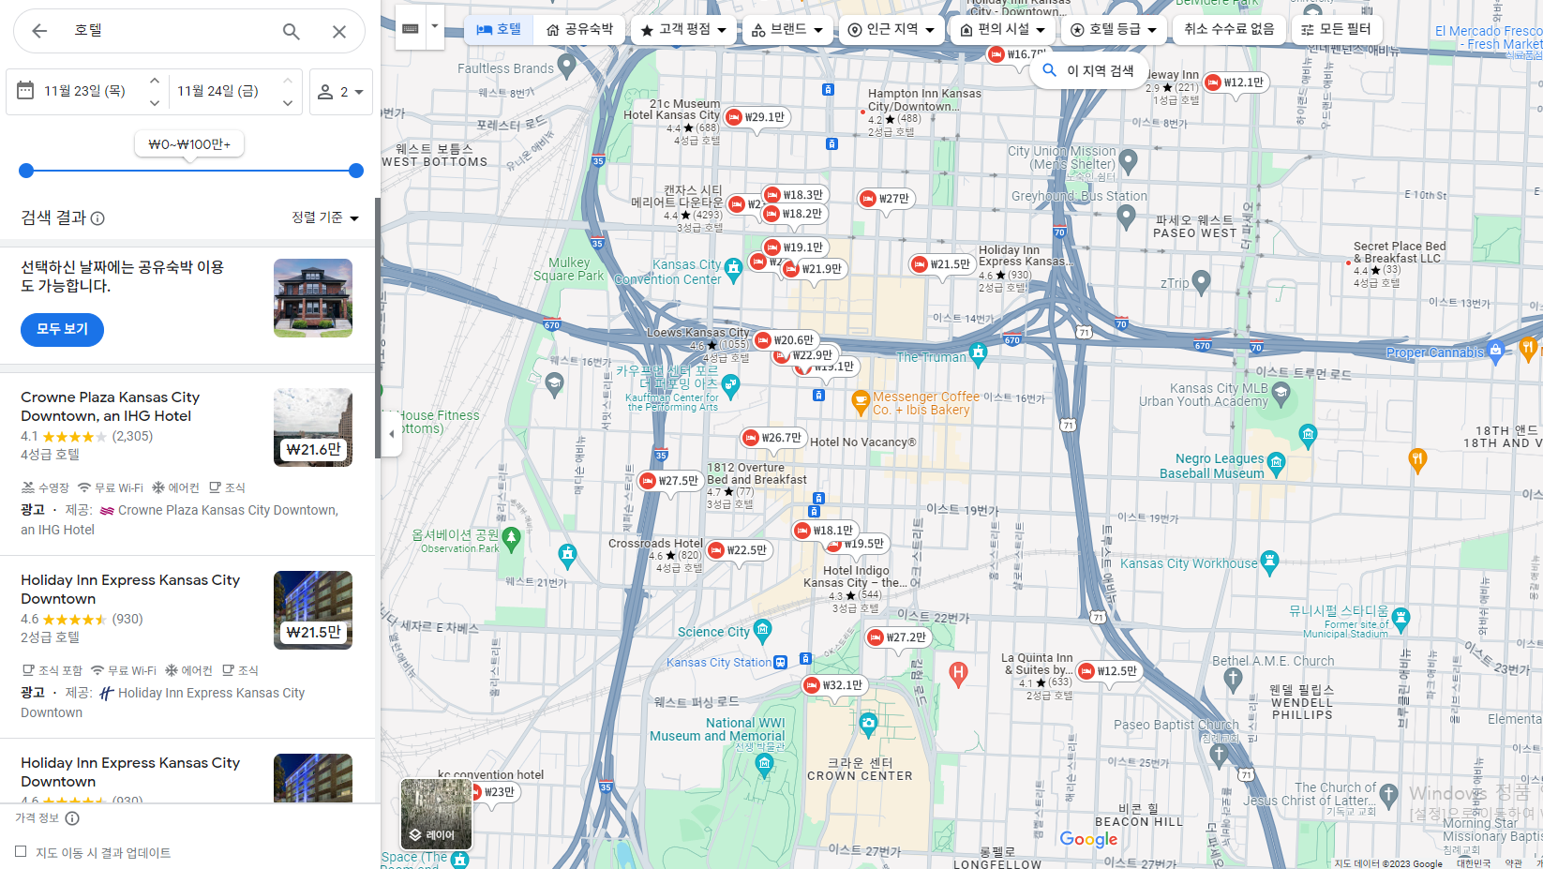This screenshot has width=1543, height=869.
Task: Click ₩32.1만 hotel price marker
Action: [835, 685]
